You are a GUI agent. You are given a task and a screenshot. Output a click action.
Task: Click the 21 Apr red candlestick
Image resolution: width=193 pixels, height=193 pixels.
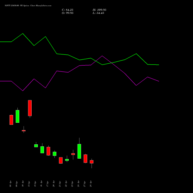61,160
